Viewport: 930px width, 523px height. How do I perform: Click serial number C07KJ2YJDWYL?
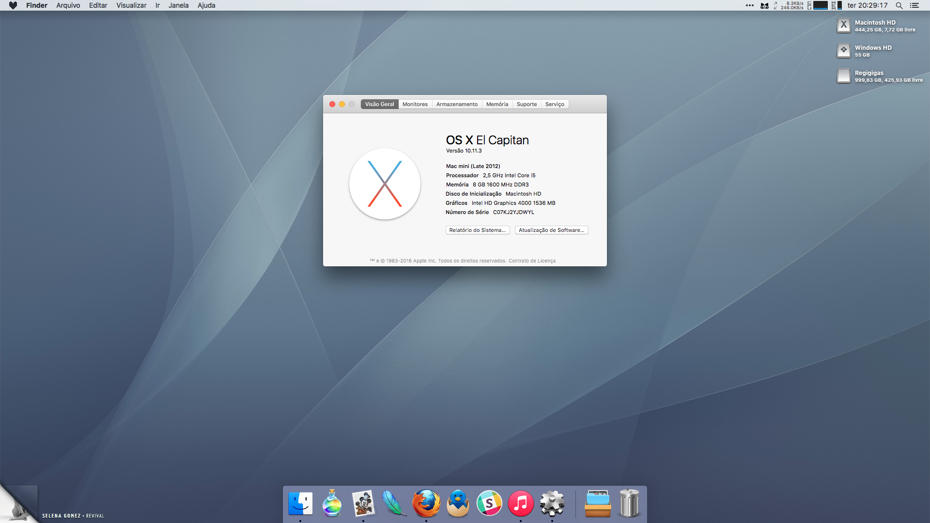pos(513,212)
